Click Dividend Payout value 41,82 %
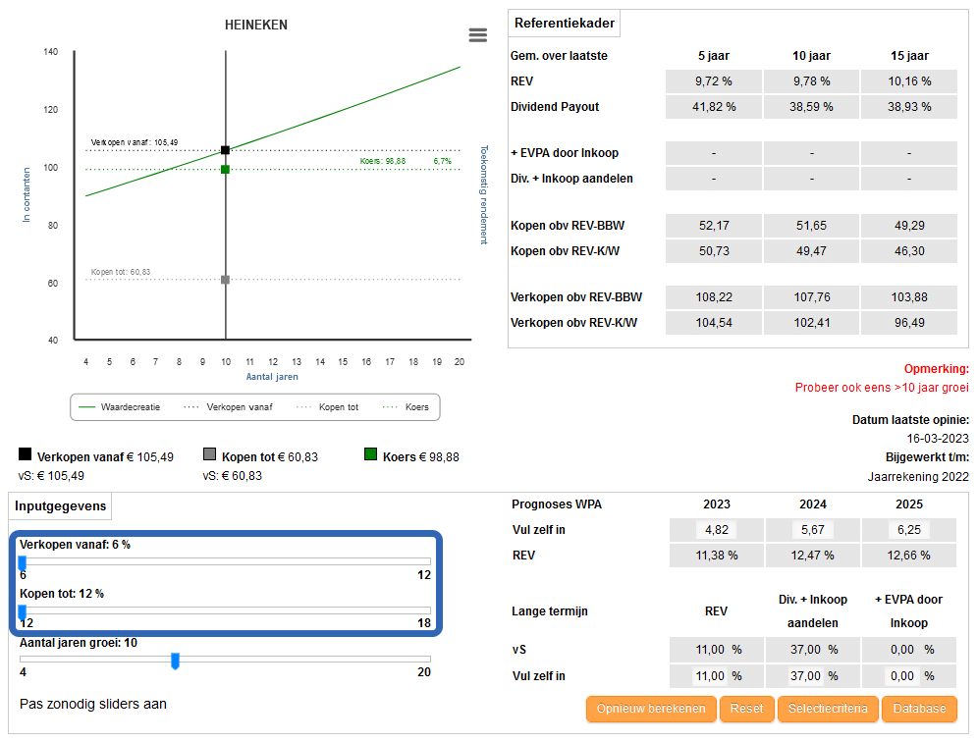 click(714, 107)
